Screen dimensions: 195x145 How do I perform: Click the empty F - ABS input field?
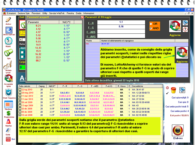click(x=121, y=31)
